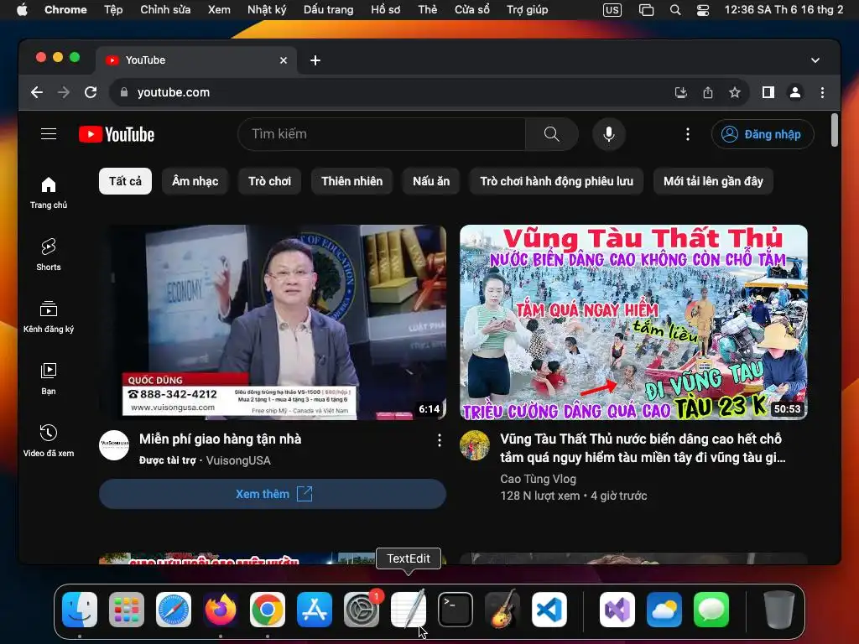
Task: Open the Bạn library in sidebar
Action: click(49, 378)
